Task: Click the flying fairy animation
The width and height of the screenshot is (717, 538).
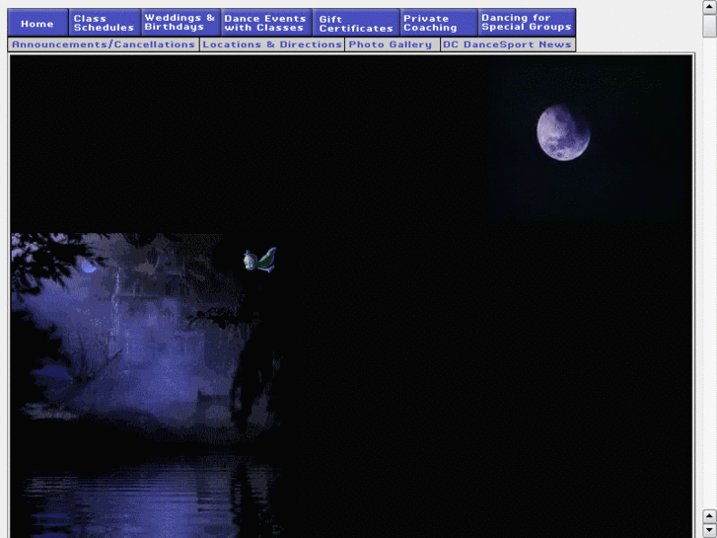Action: (x=259, y=260)
